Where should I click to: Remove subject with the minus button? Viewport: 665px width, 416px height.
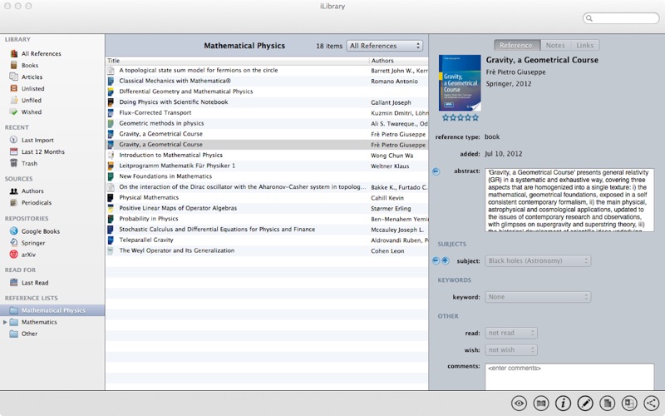click(x=436, y=260)
